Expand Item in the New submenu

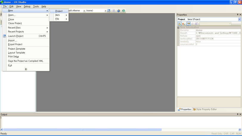pyautogui.click(x=59, y=15)
